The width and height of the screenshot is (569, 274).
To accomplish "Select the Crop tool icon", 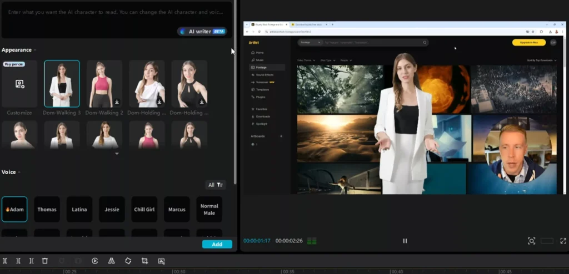I will click(145, 261).
